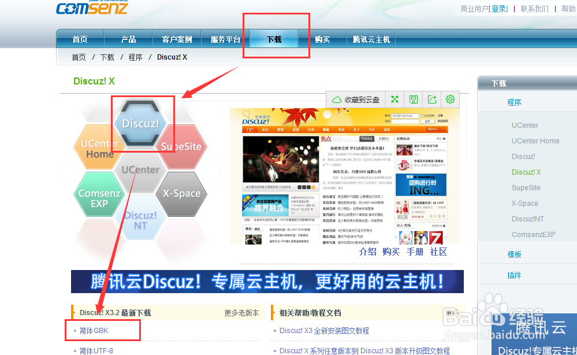Image resolution: width=577 pixels, height=355 pixels.
Task: Select Discuz! X in the sidebar list
Action: pos(526,172)
